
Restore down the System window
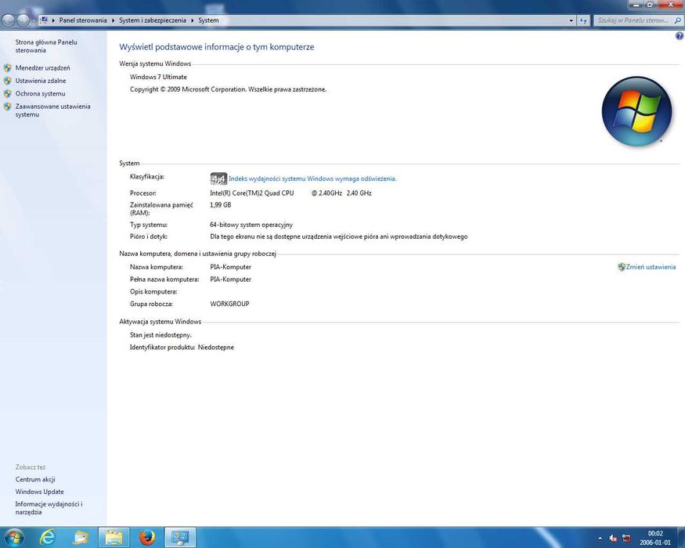coord(650,5)
